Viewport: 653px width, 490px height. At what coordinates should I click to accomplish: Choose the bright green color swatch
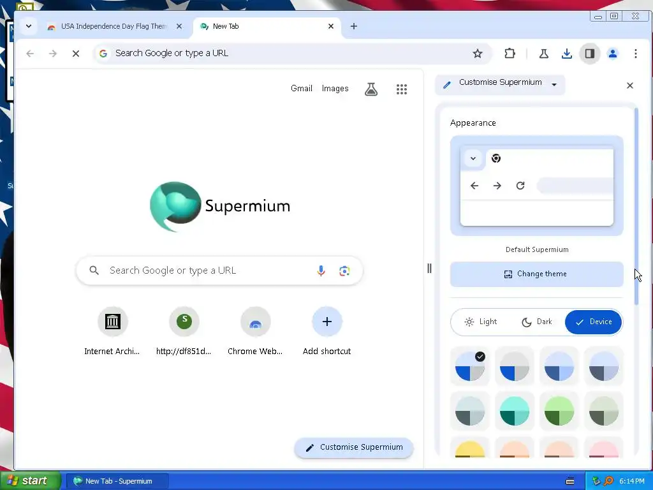(x=559, y=412)
